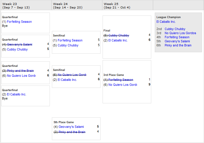The height and width of the screenshot is (143, 204).
Task: Click Forfeiting Season in first Quarterfinal bye
Action: (x=20, y=22)
